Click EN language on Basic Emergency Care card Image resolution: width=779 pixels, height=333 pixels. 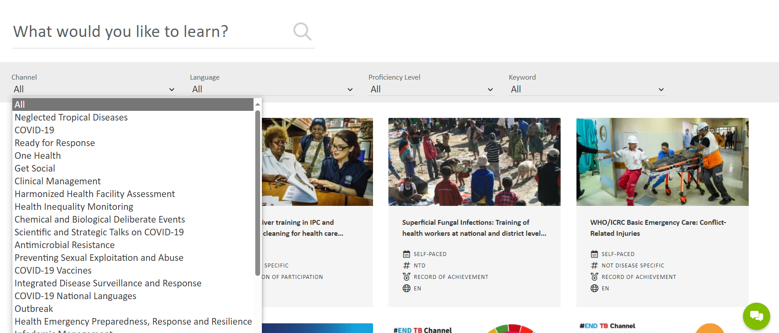605,289
